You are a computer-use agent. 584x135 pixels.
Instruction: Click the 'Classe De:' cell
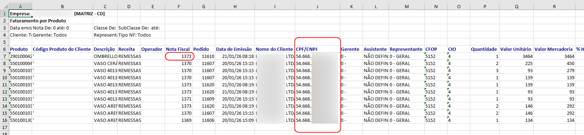pos(105,28)
